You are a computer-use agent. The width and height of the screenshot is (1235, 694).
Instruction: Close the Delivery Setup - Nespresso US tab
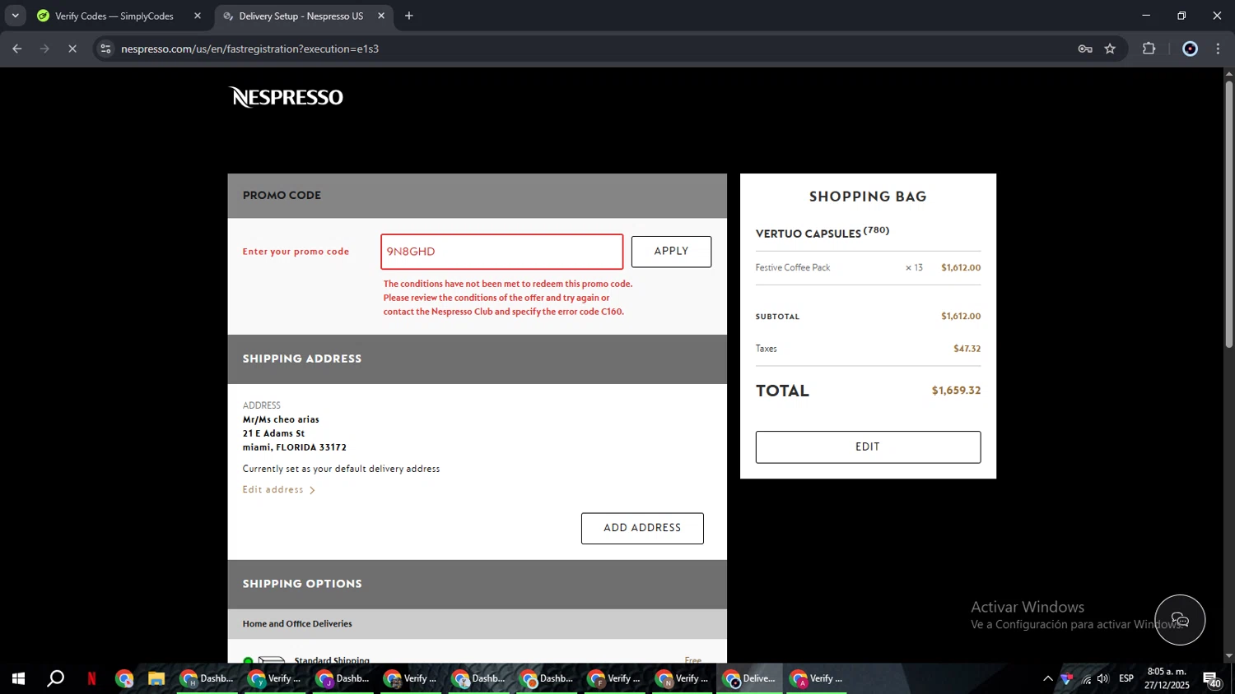click(381, 16)
